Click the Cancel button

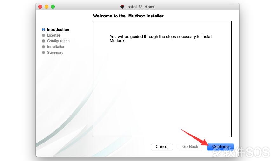[162, 147]
